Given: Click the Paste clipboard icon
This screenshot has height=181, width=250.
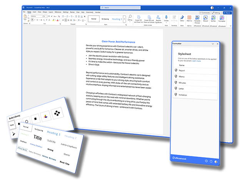Looking at the screenshot, I should [x=25, y=16].
